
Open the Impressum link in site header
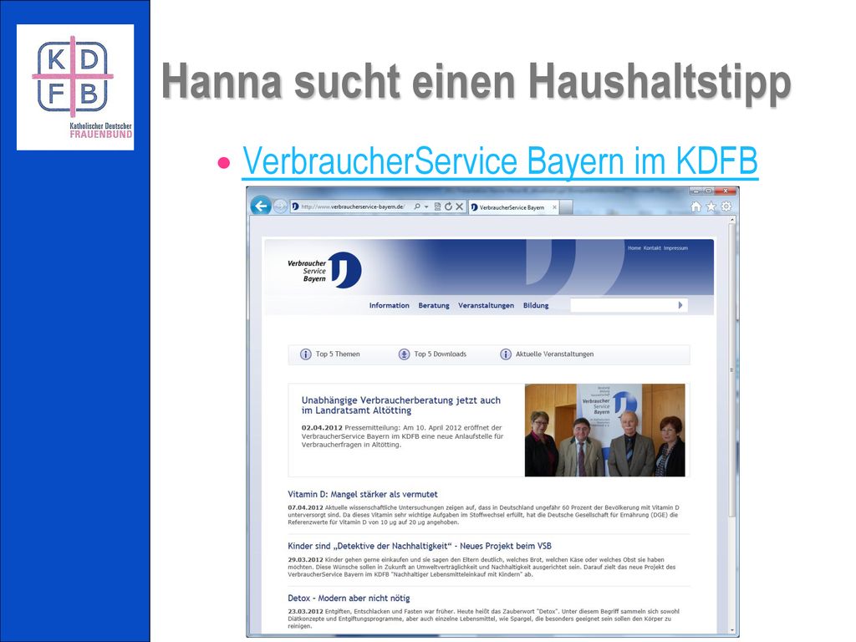[675, 247]
